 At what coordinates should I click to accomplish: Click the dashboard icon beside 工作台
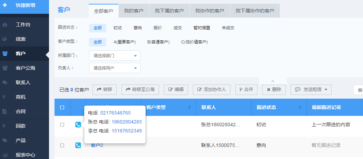tap(5, 24)
